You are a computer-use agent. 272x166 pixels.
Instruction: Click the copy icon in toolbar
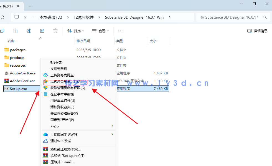click(x=2, y=31)
